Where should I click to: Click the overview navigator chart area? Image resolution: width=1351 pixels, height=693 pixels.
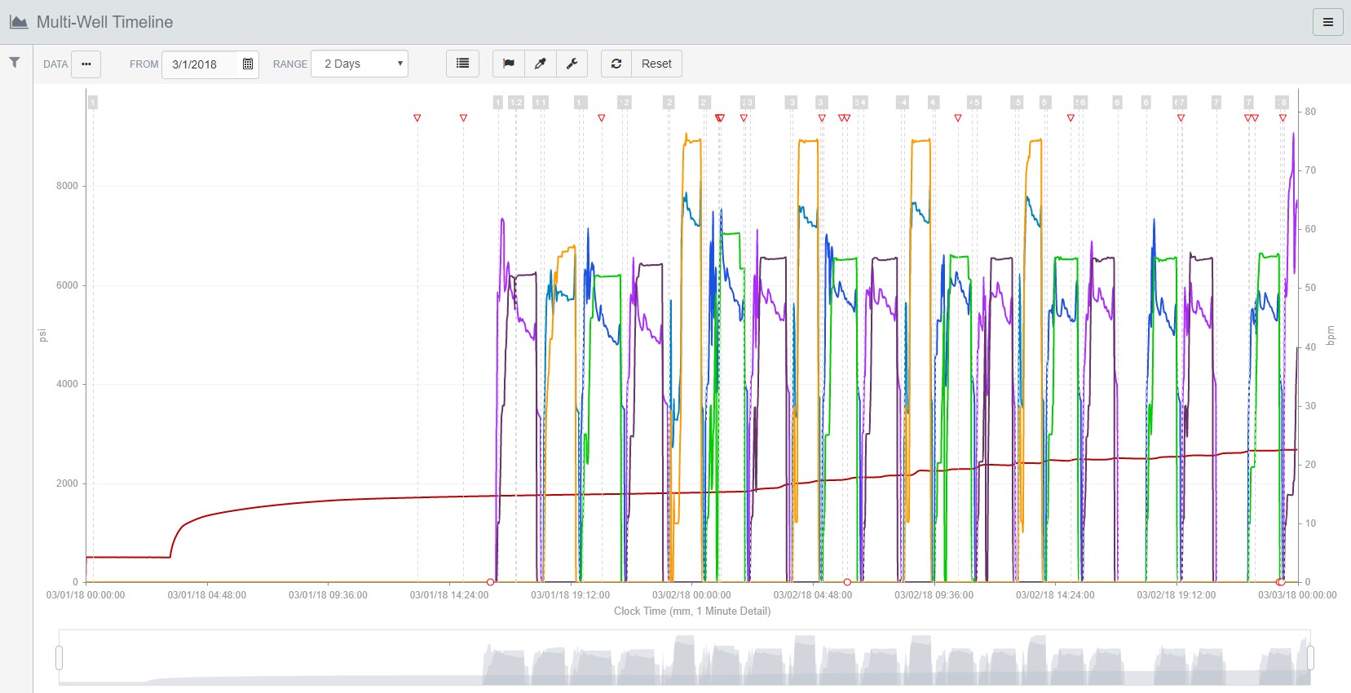685,657
